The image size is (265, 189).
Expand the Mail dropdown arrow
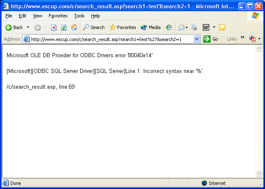point(187,27)
